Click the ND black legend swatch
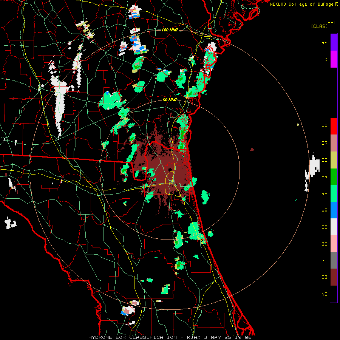 click(x=334, y=294)
